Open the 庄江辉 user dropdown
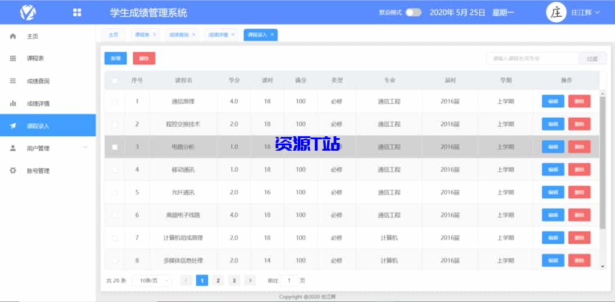This screenshot has height=302, width=615. pyautogui.click(x=585, y=13)
